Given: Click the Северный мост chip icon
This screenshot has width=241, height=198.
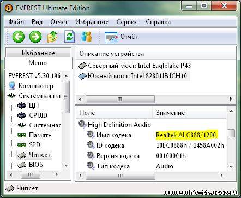Looking at the screenshot, I should point(82,66).
